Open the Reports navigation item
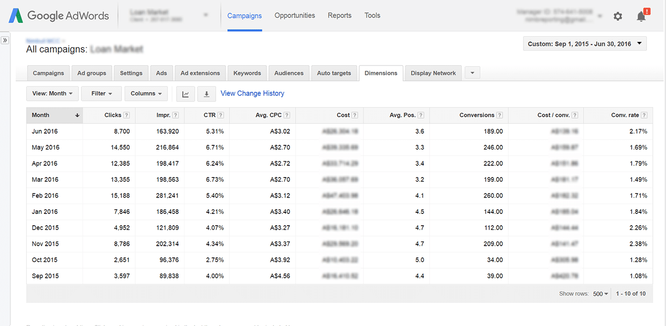The height and width of the screenshot is (326, 666). tap(340, 15)
